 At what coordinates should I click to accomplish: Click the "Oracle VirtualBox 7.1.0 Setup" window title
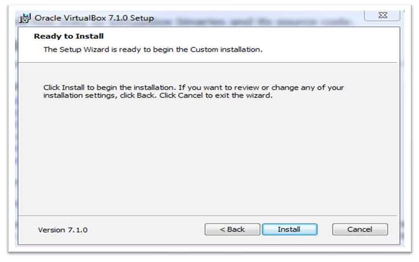pyautogui.click(x=94, y=18)
